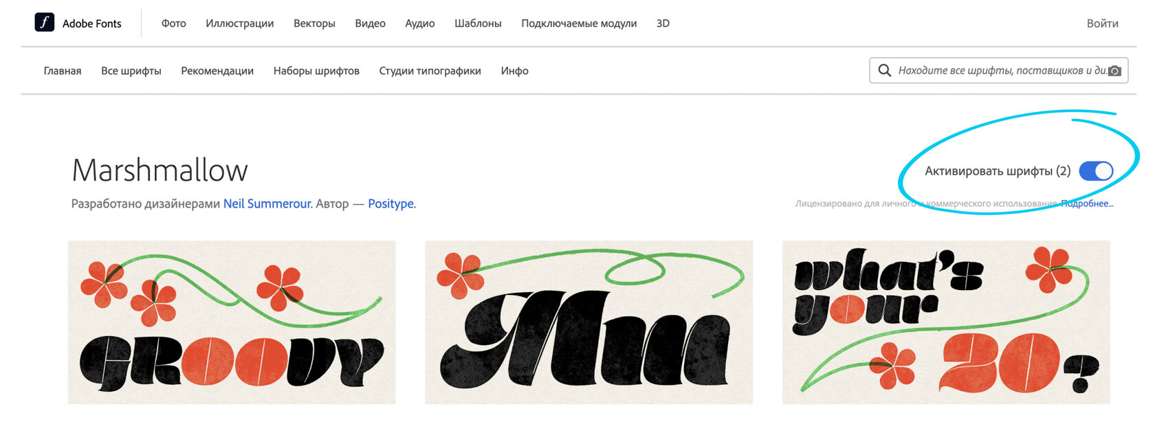Click Войти to sign in

tap(1102, 23)
